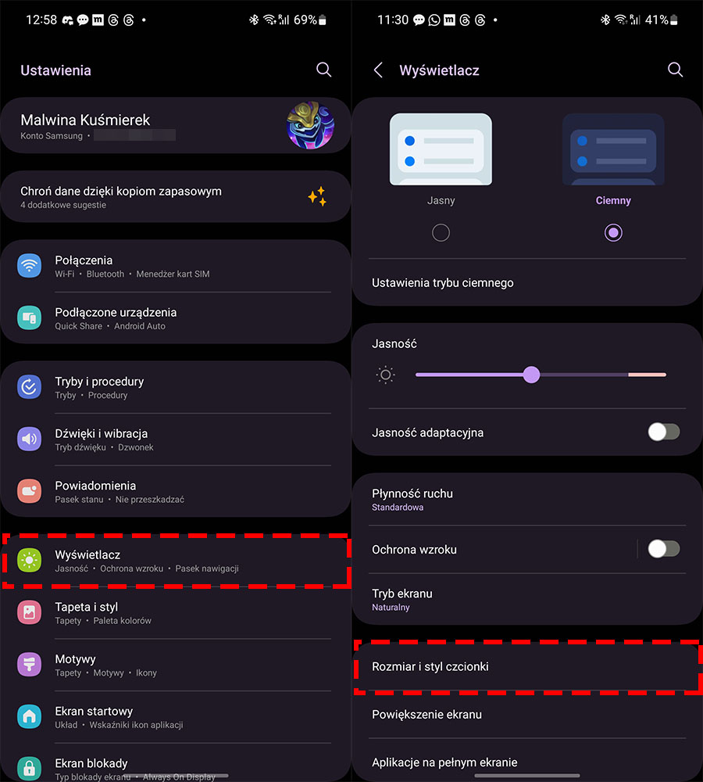
Task: Tap the Motywy paint roller icon
Action: point(30,664)
